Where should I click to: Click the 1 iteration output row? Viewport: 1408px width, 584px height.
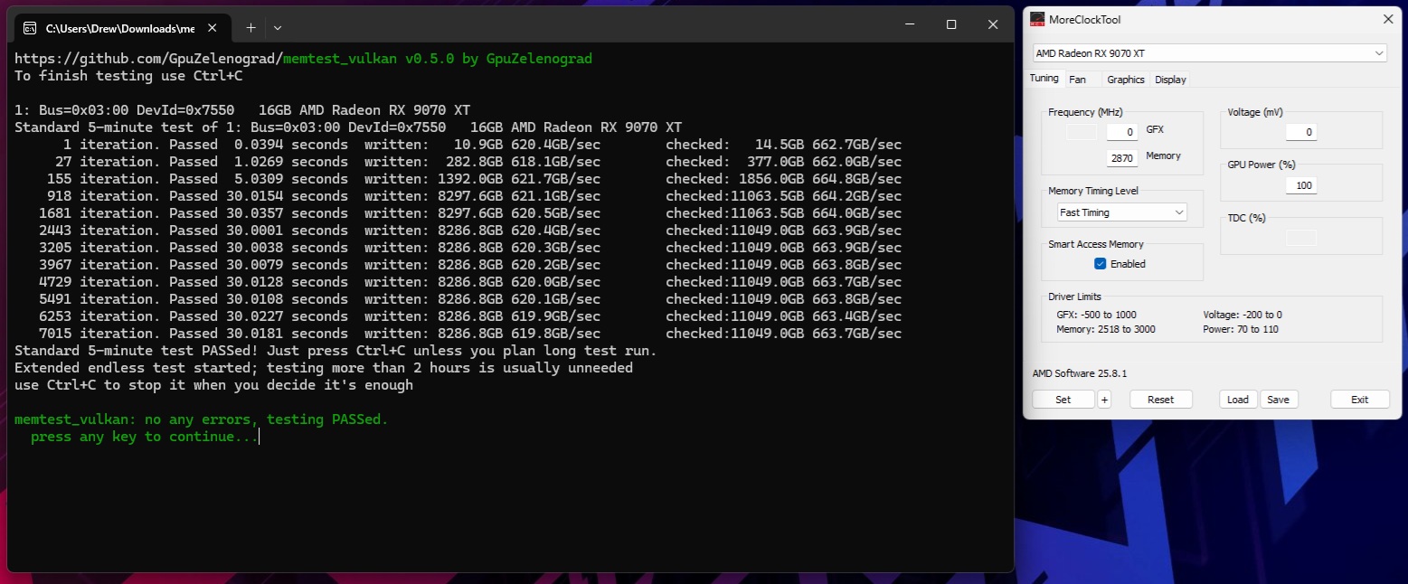(x=482, y=145)
